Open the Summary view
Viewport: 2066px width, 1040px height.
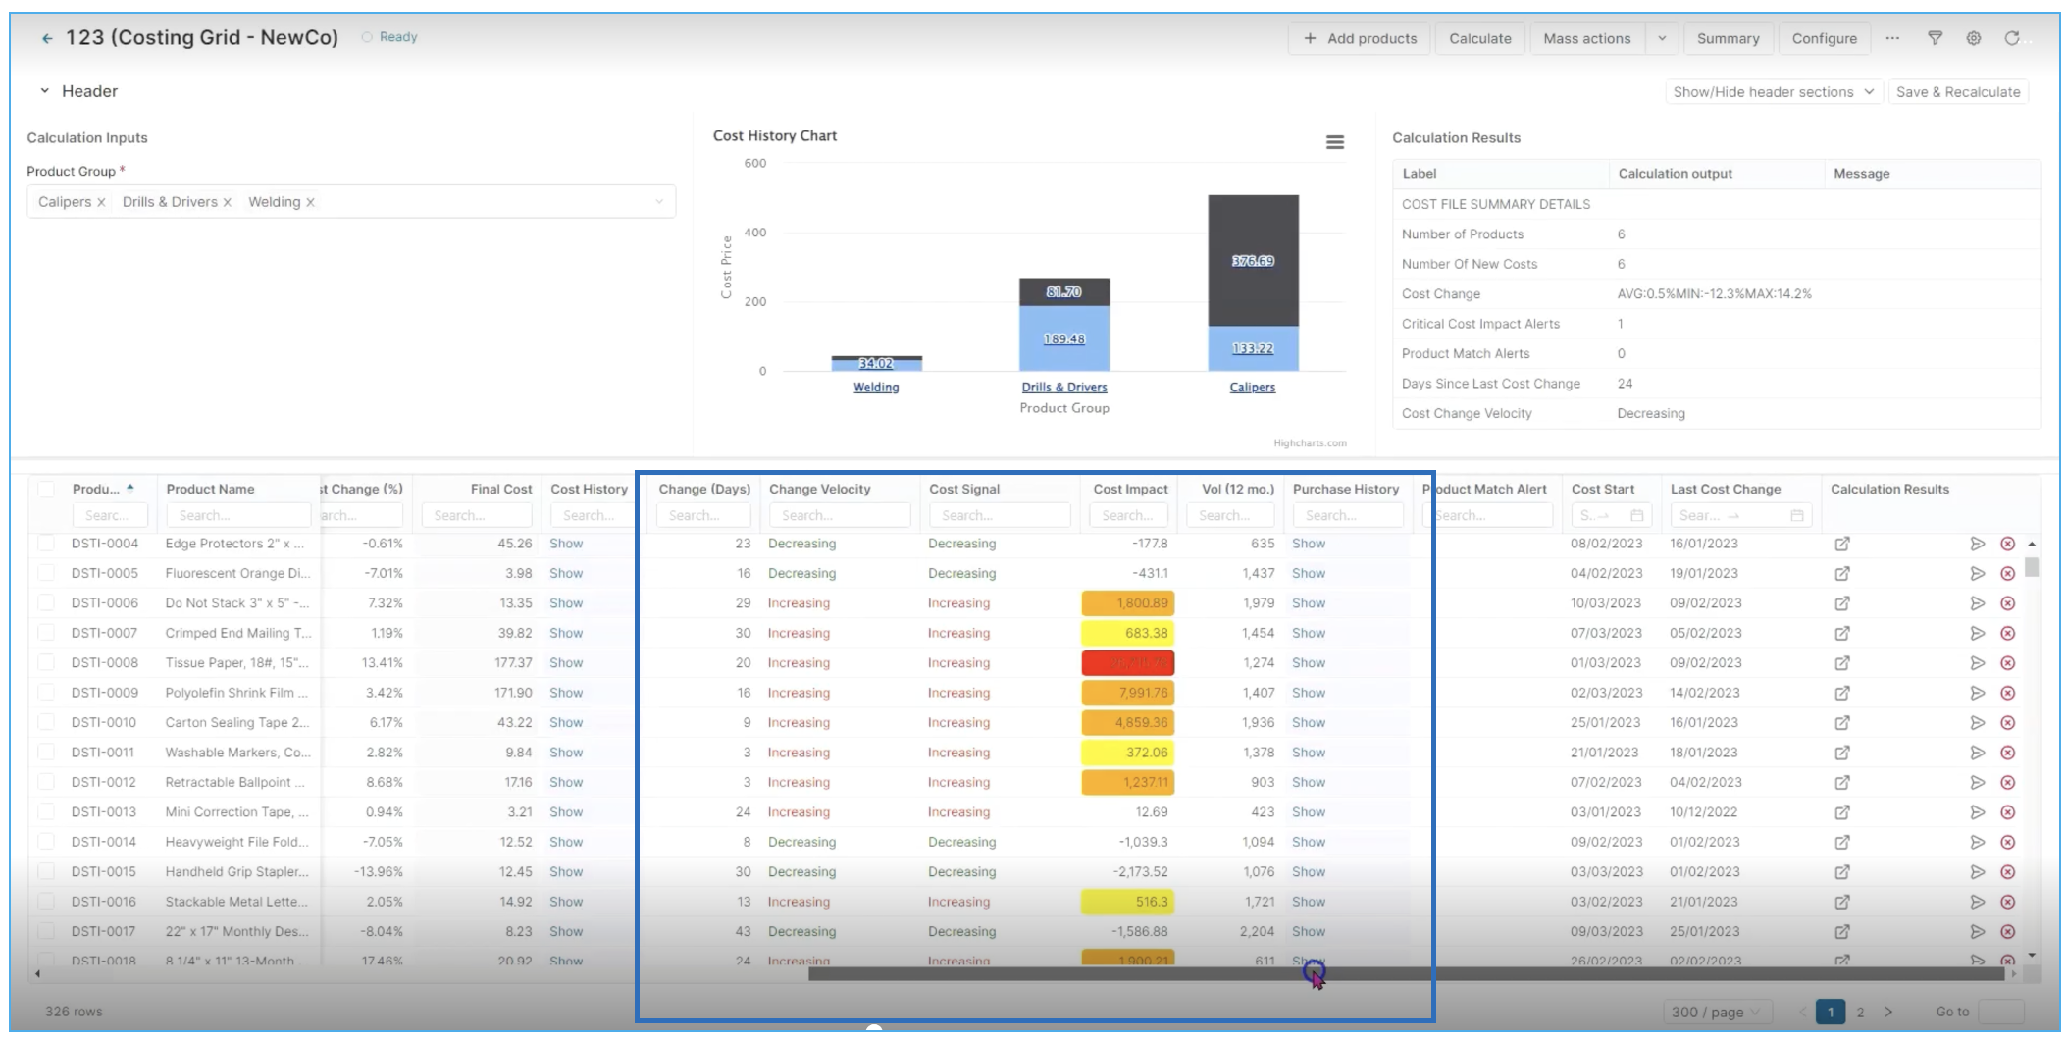1728,38
